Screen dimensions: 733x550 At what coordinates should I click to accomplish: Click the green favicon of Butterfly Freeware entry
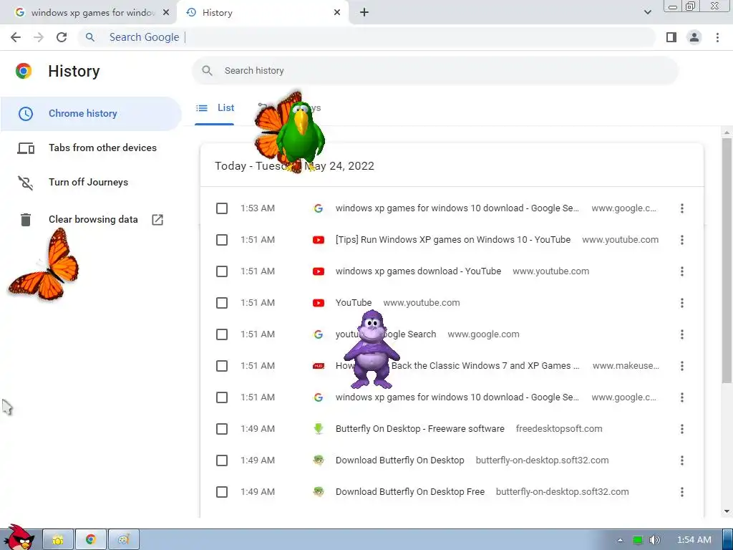pos(319,429)
